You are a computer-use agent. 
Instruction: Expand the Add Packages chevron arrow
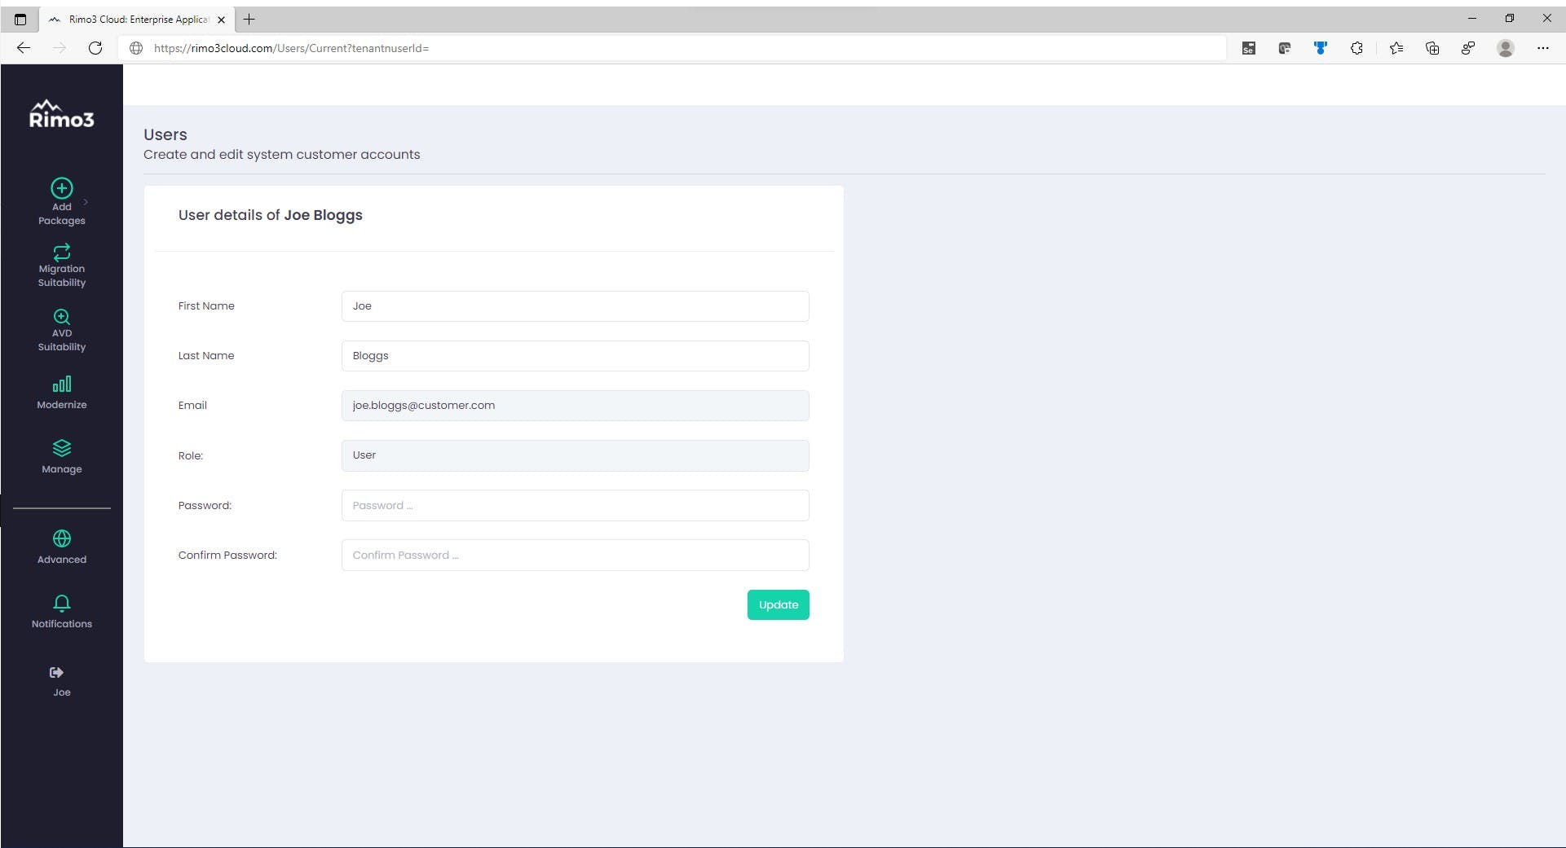(x=86, y=202)
